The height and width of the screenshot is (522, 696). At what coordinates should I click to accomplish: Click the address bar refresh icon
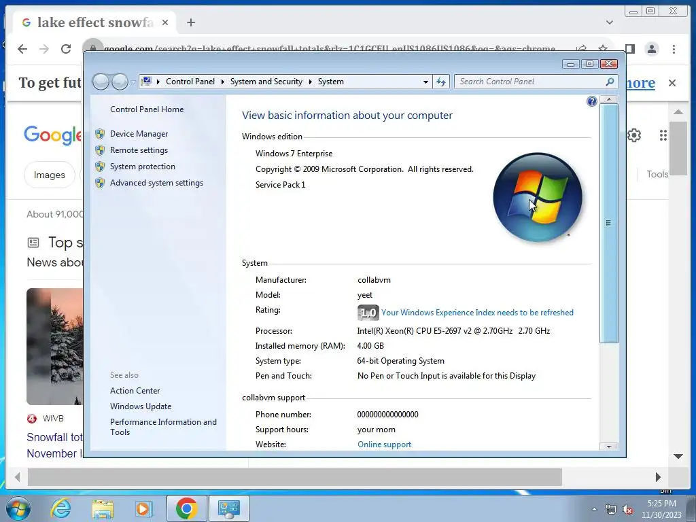[x=440, y=82]
